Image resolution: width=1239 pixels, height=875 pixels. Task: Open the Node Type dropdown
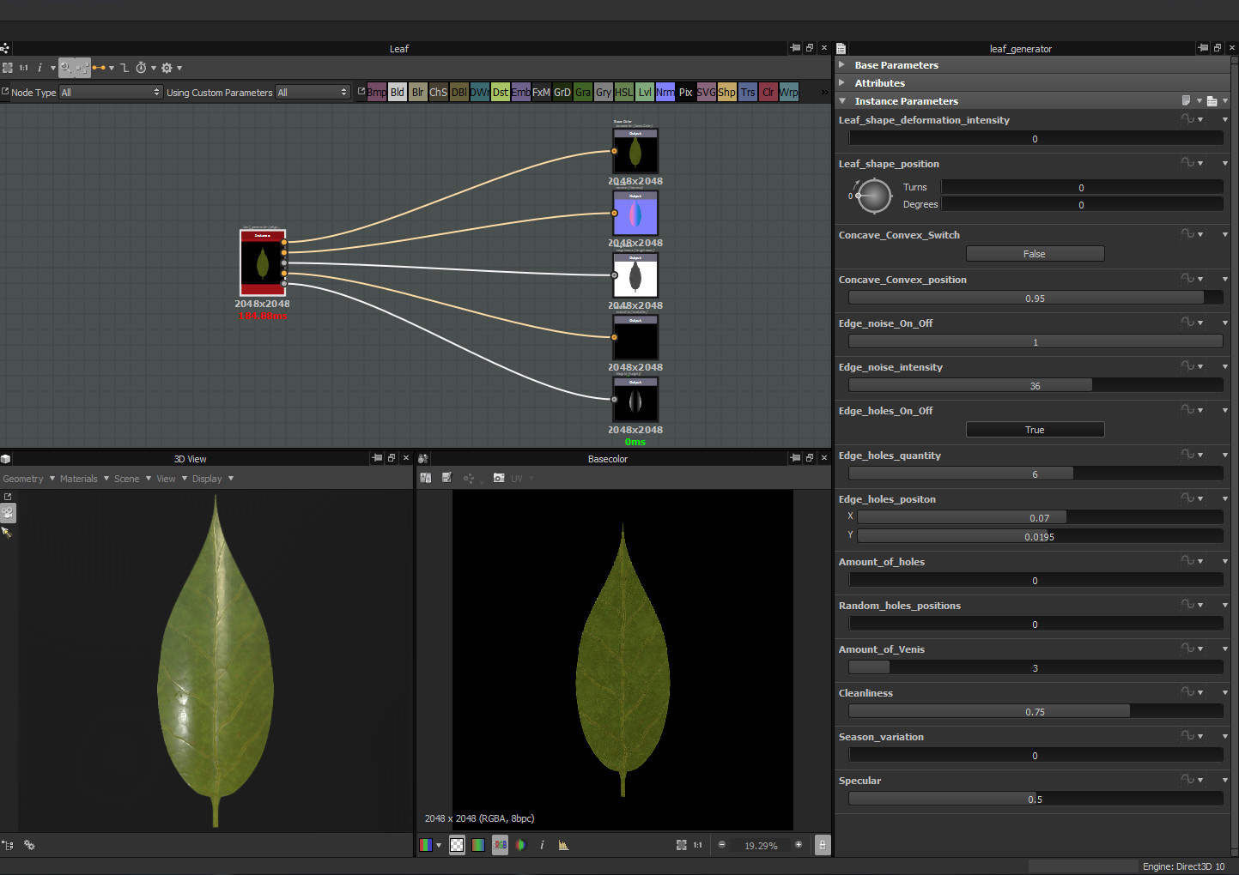click(110, 92)
